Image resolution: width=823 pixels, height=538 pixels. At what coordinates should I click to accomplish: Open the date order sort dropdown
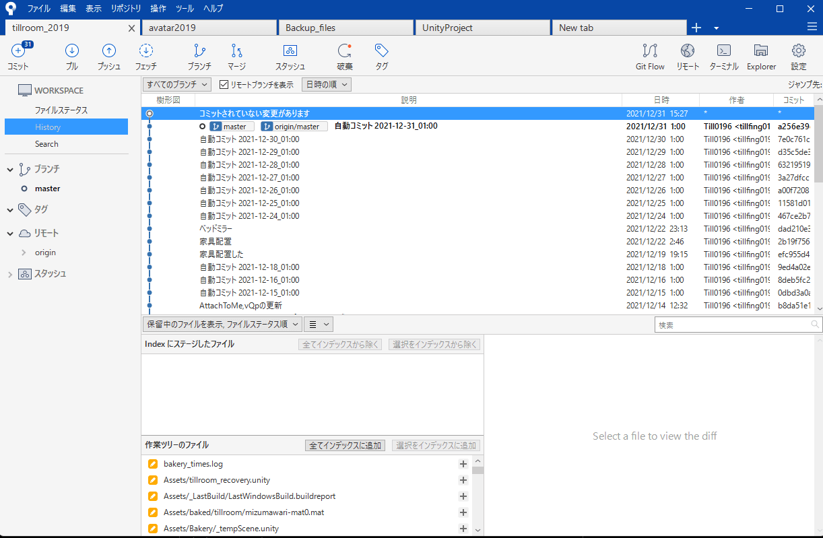pyautogui.click(x=326, y=85)
